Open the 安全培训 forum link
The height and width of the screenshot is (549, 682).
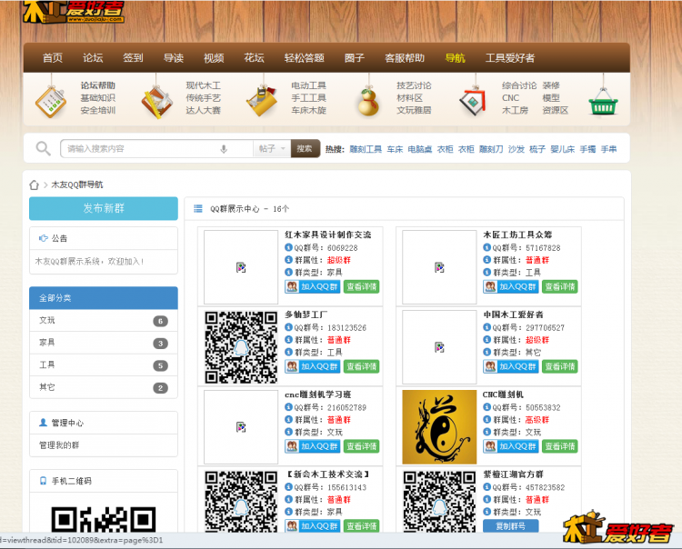click(98, 110)
